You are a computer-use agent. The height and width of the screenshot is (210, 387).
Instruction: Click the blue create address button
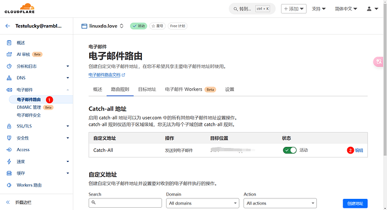pyautogui.click(x=355, y=203)
